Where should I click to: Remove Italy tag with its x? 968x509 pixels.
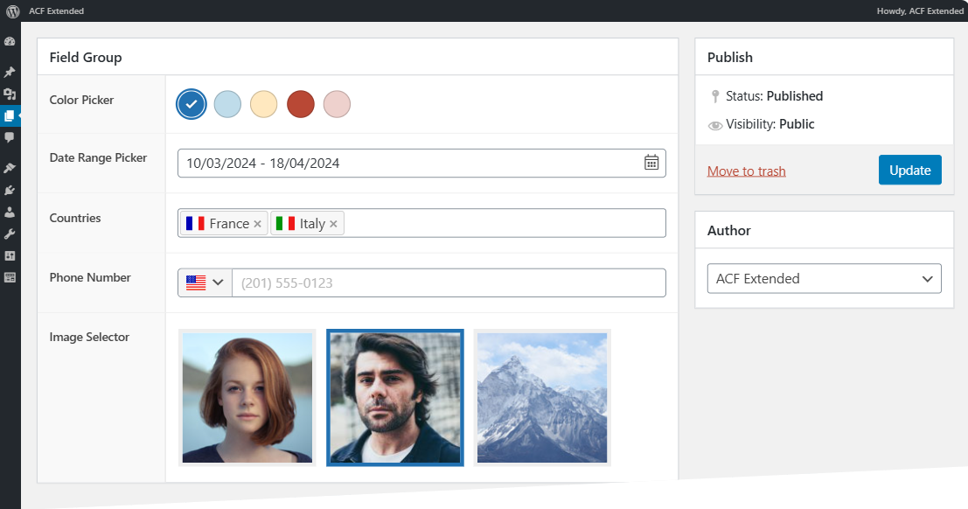click(333, 224)
